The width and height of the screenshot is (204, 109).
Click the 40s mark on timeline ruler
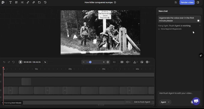137,69
